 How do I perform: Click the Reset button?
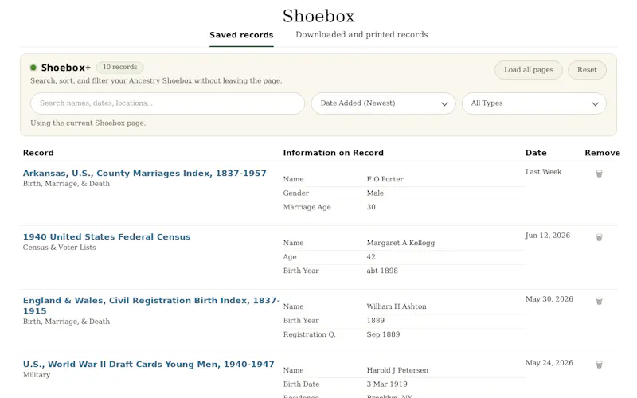click(x=587, y=70)
